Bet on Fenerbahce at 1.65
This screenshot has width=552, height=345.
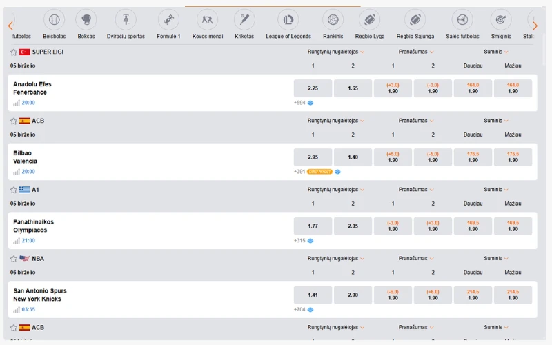coord(353,88)
